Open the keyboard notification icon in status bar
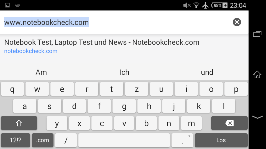Image resolution: width=266 pixels, height=149 pixels. [x=17, y=5]
